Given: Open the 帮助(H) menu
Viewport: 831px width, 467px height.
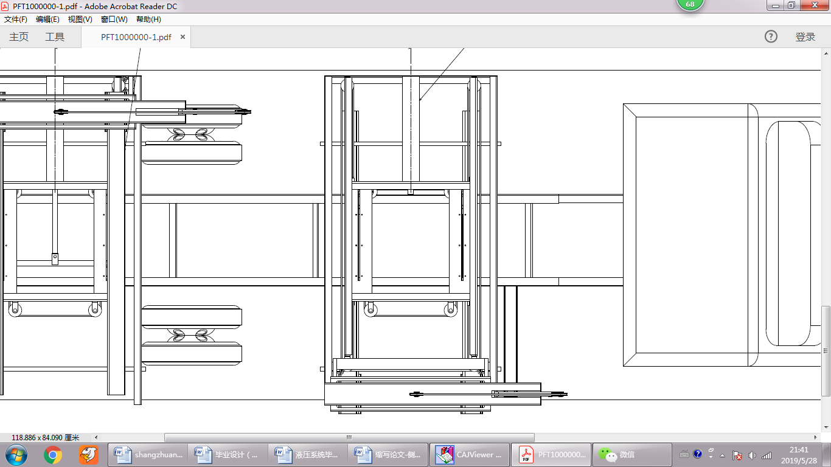Looking at the screenshot, I should [x=148, y=19].
